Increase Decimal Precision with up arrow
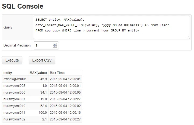Image resolution: width=194 pixels, height=125 pixels. [55, 44]
